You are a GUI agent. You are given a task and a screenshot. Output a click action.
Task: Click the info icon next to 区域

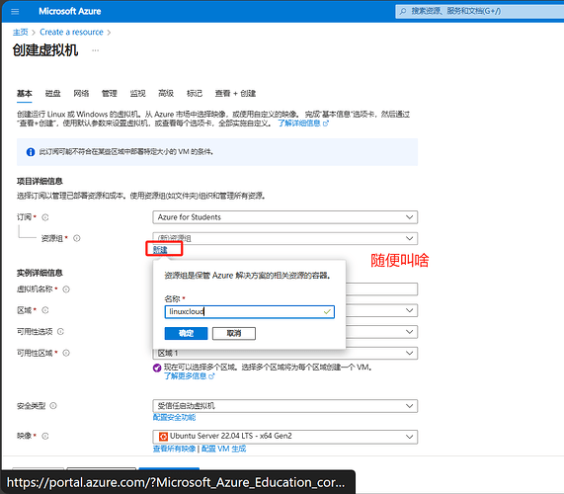coord(45,310)
